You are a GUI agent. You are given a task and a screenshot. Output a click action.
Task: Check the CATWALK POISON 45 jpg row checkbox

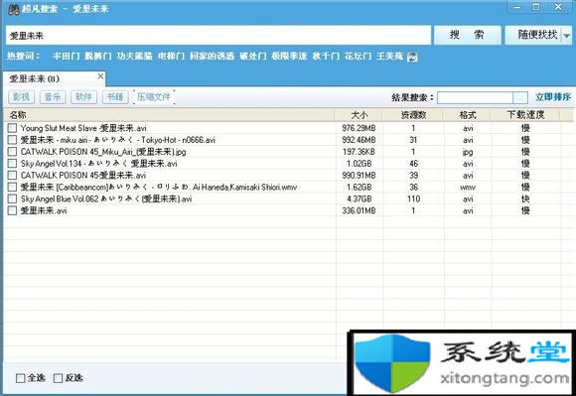click(12, 152)
